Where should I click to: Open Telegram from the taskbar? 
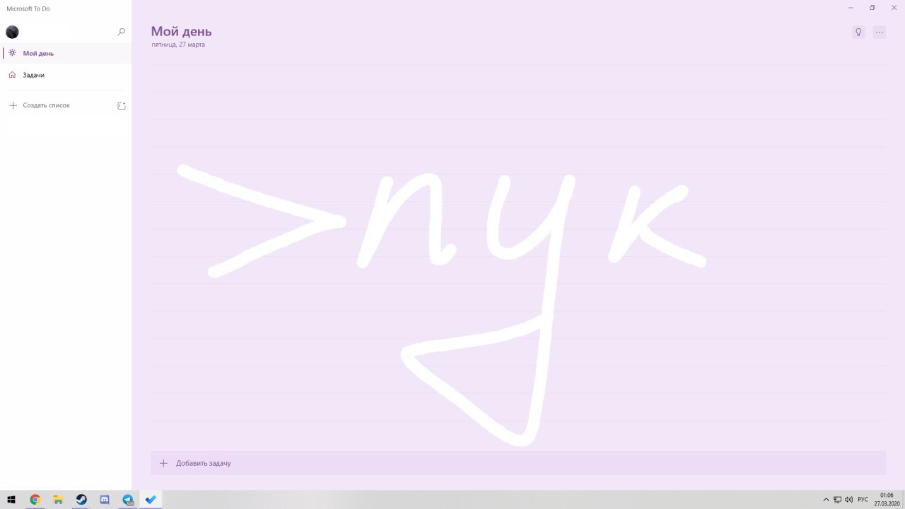click(x=128, y=499)
